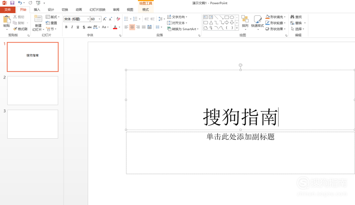Open Text Direction (文字方向) dropdown

[177, 17]
